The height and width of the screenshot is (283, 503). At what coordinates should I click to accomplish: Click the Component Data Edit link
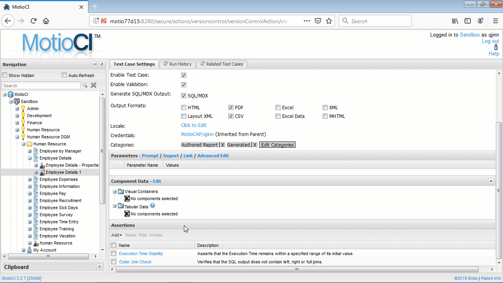(x=157, y=181)
